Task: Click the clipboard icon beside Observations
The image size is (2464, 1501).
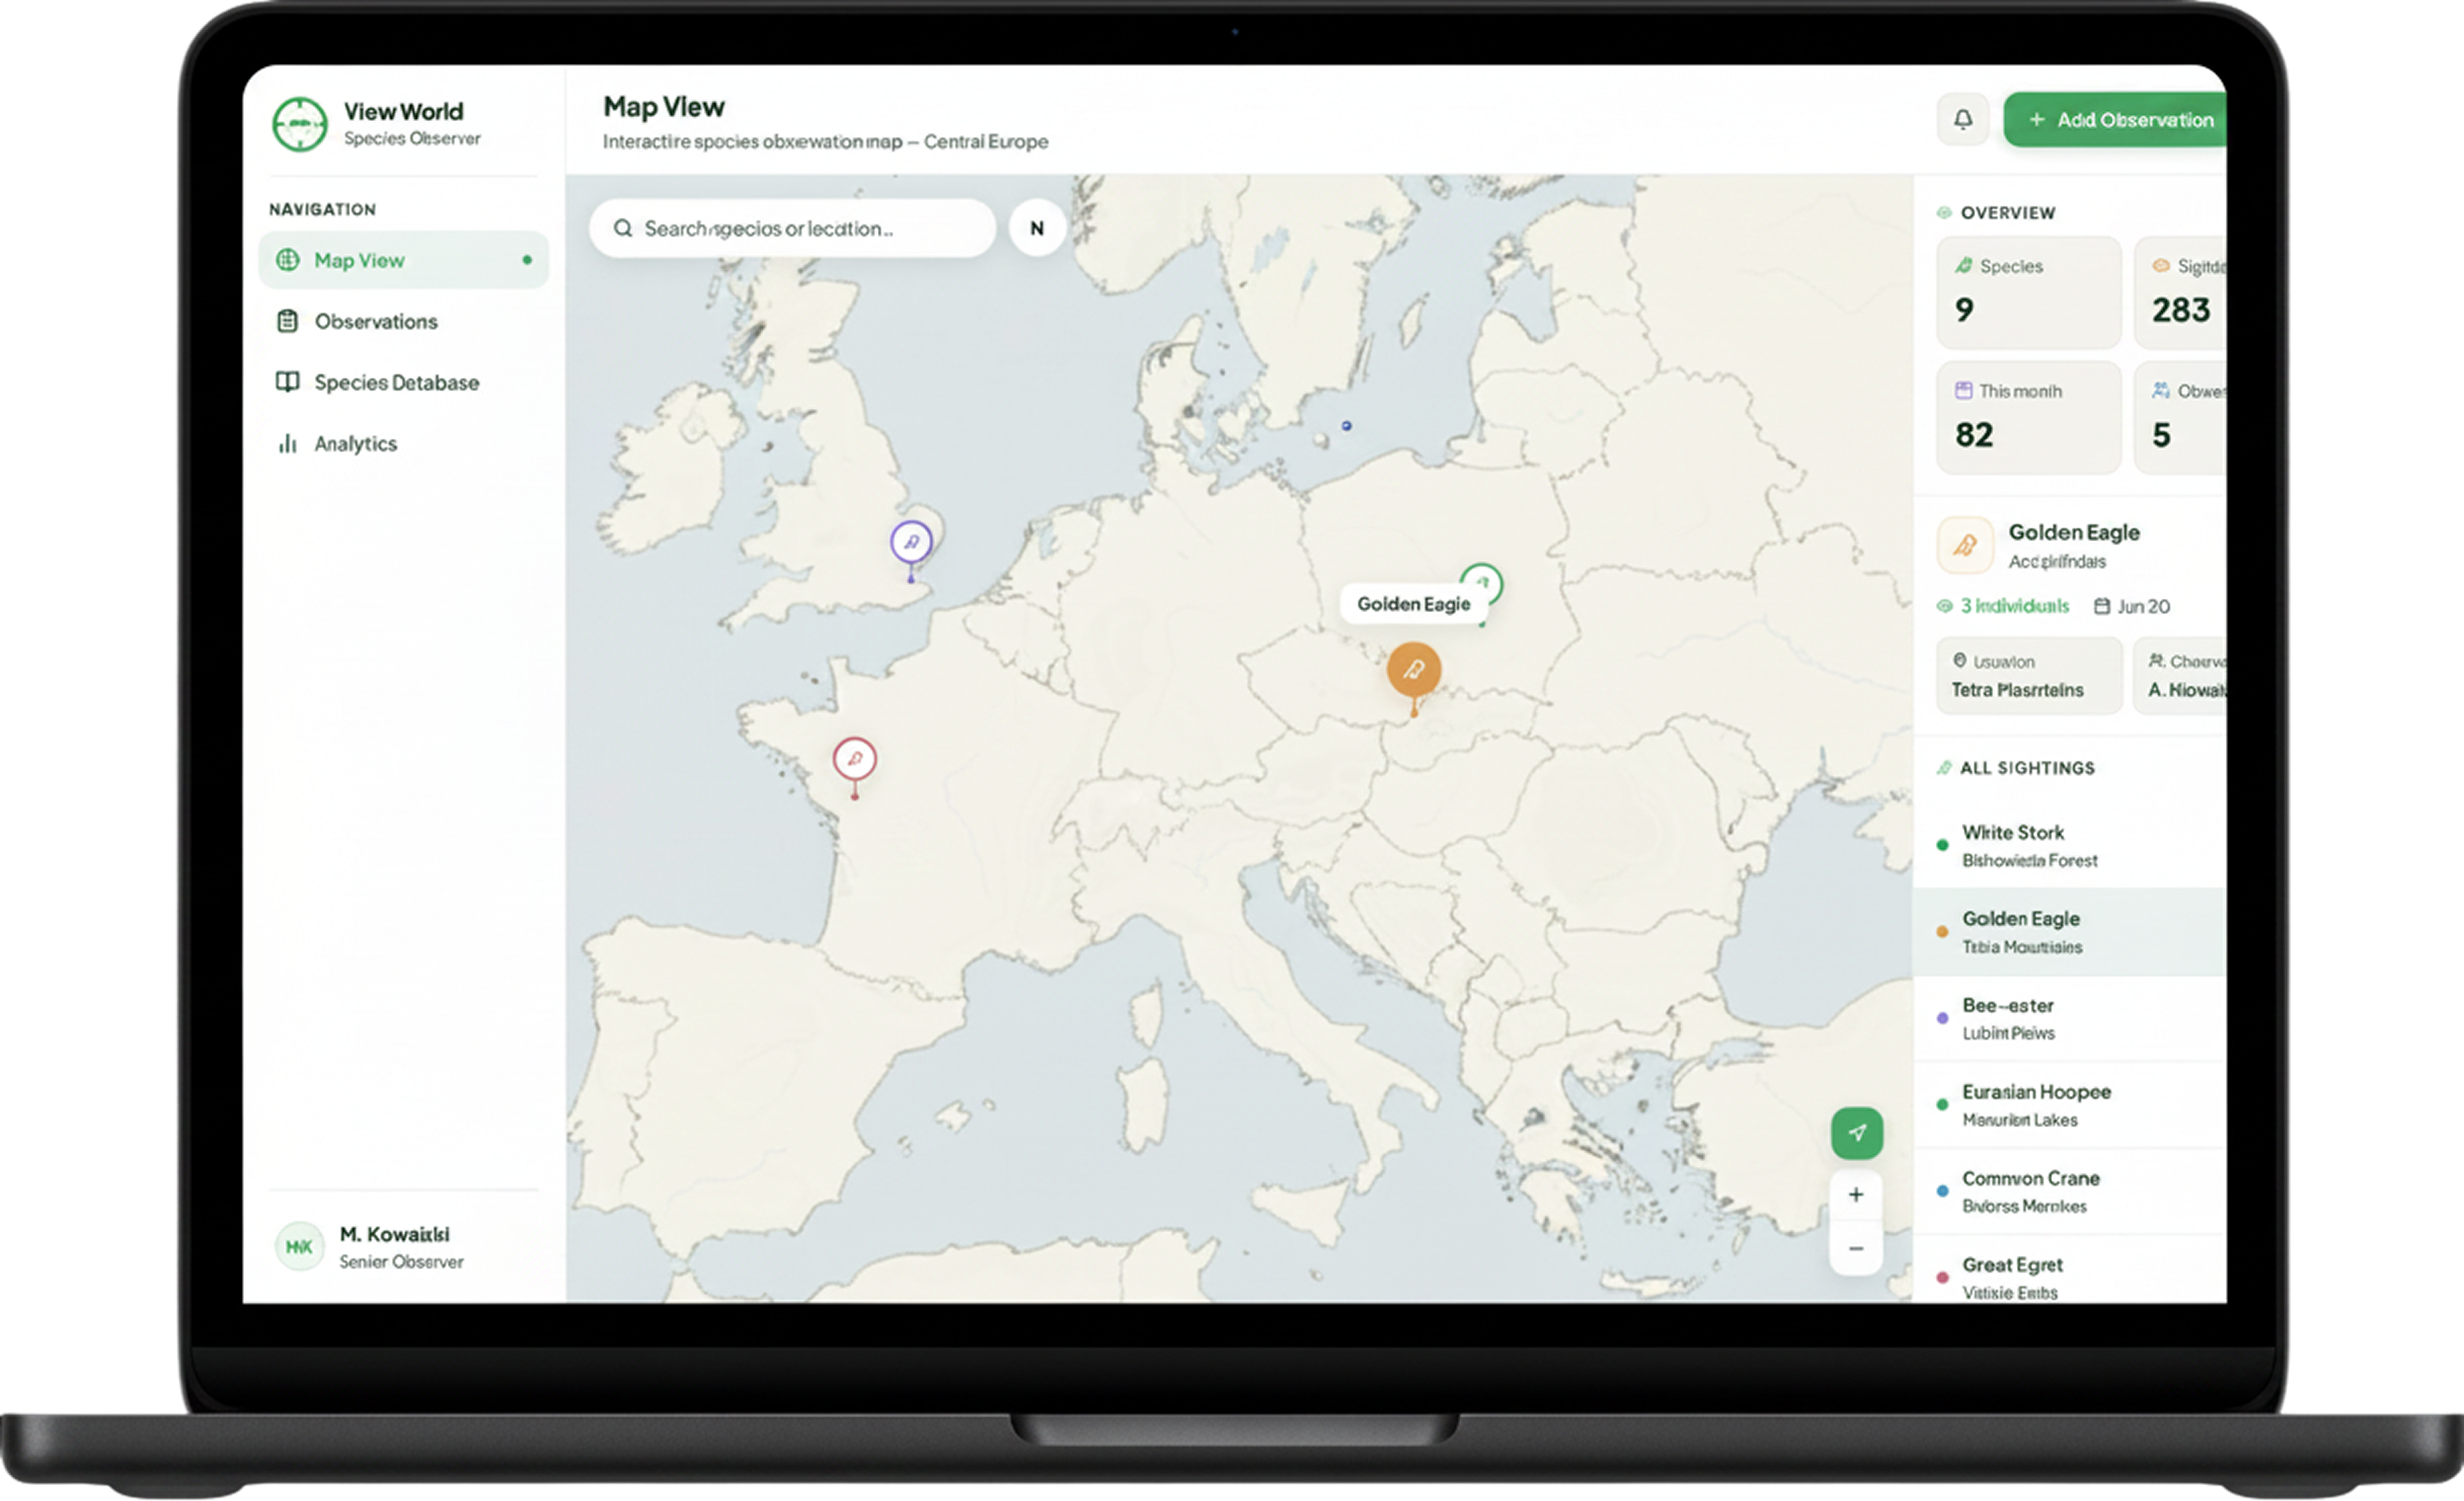Action: [x=287, y=321]
